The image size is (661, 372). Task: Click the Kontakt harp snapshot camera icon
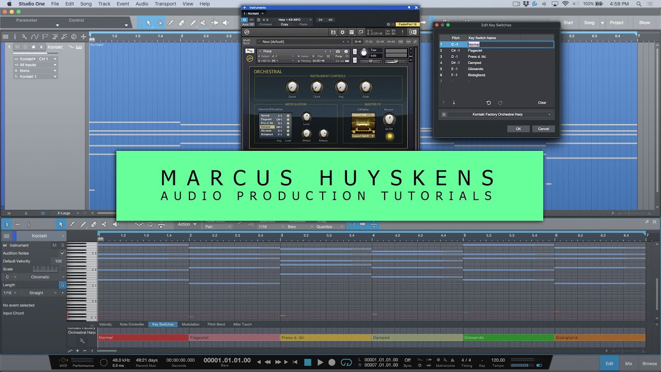tap(338, 51)
